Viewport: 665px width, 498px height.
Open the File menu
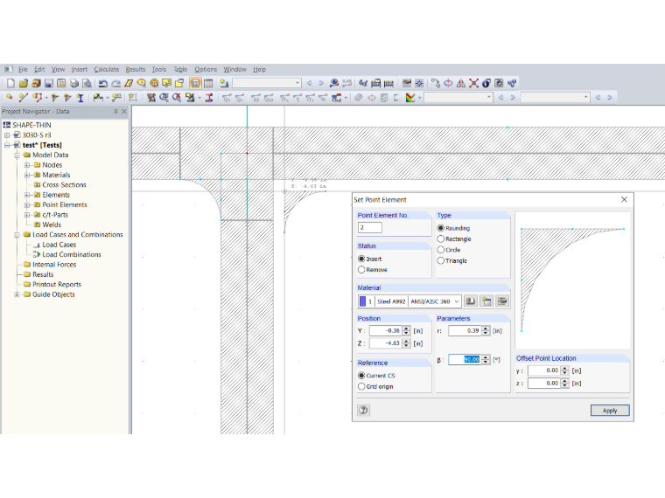[23, 69]
